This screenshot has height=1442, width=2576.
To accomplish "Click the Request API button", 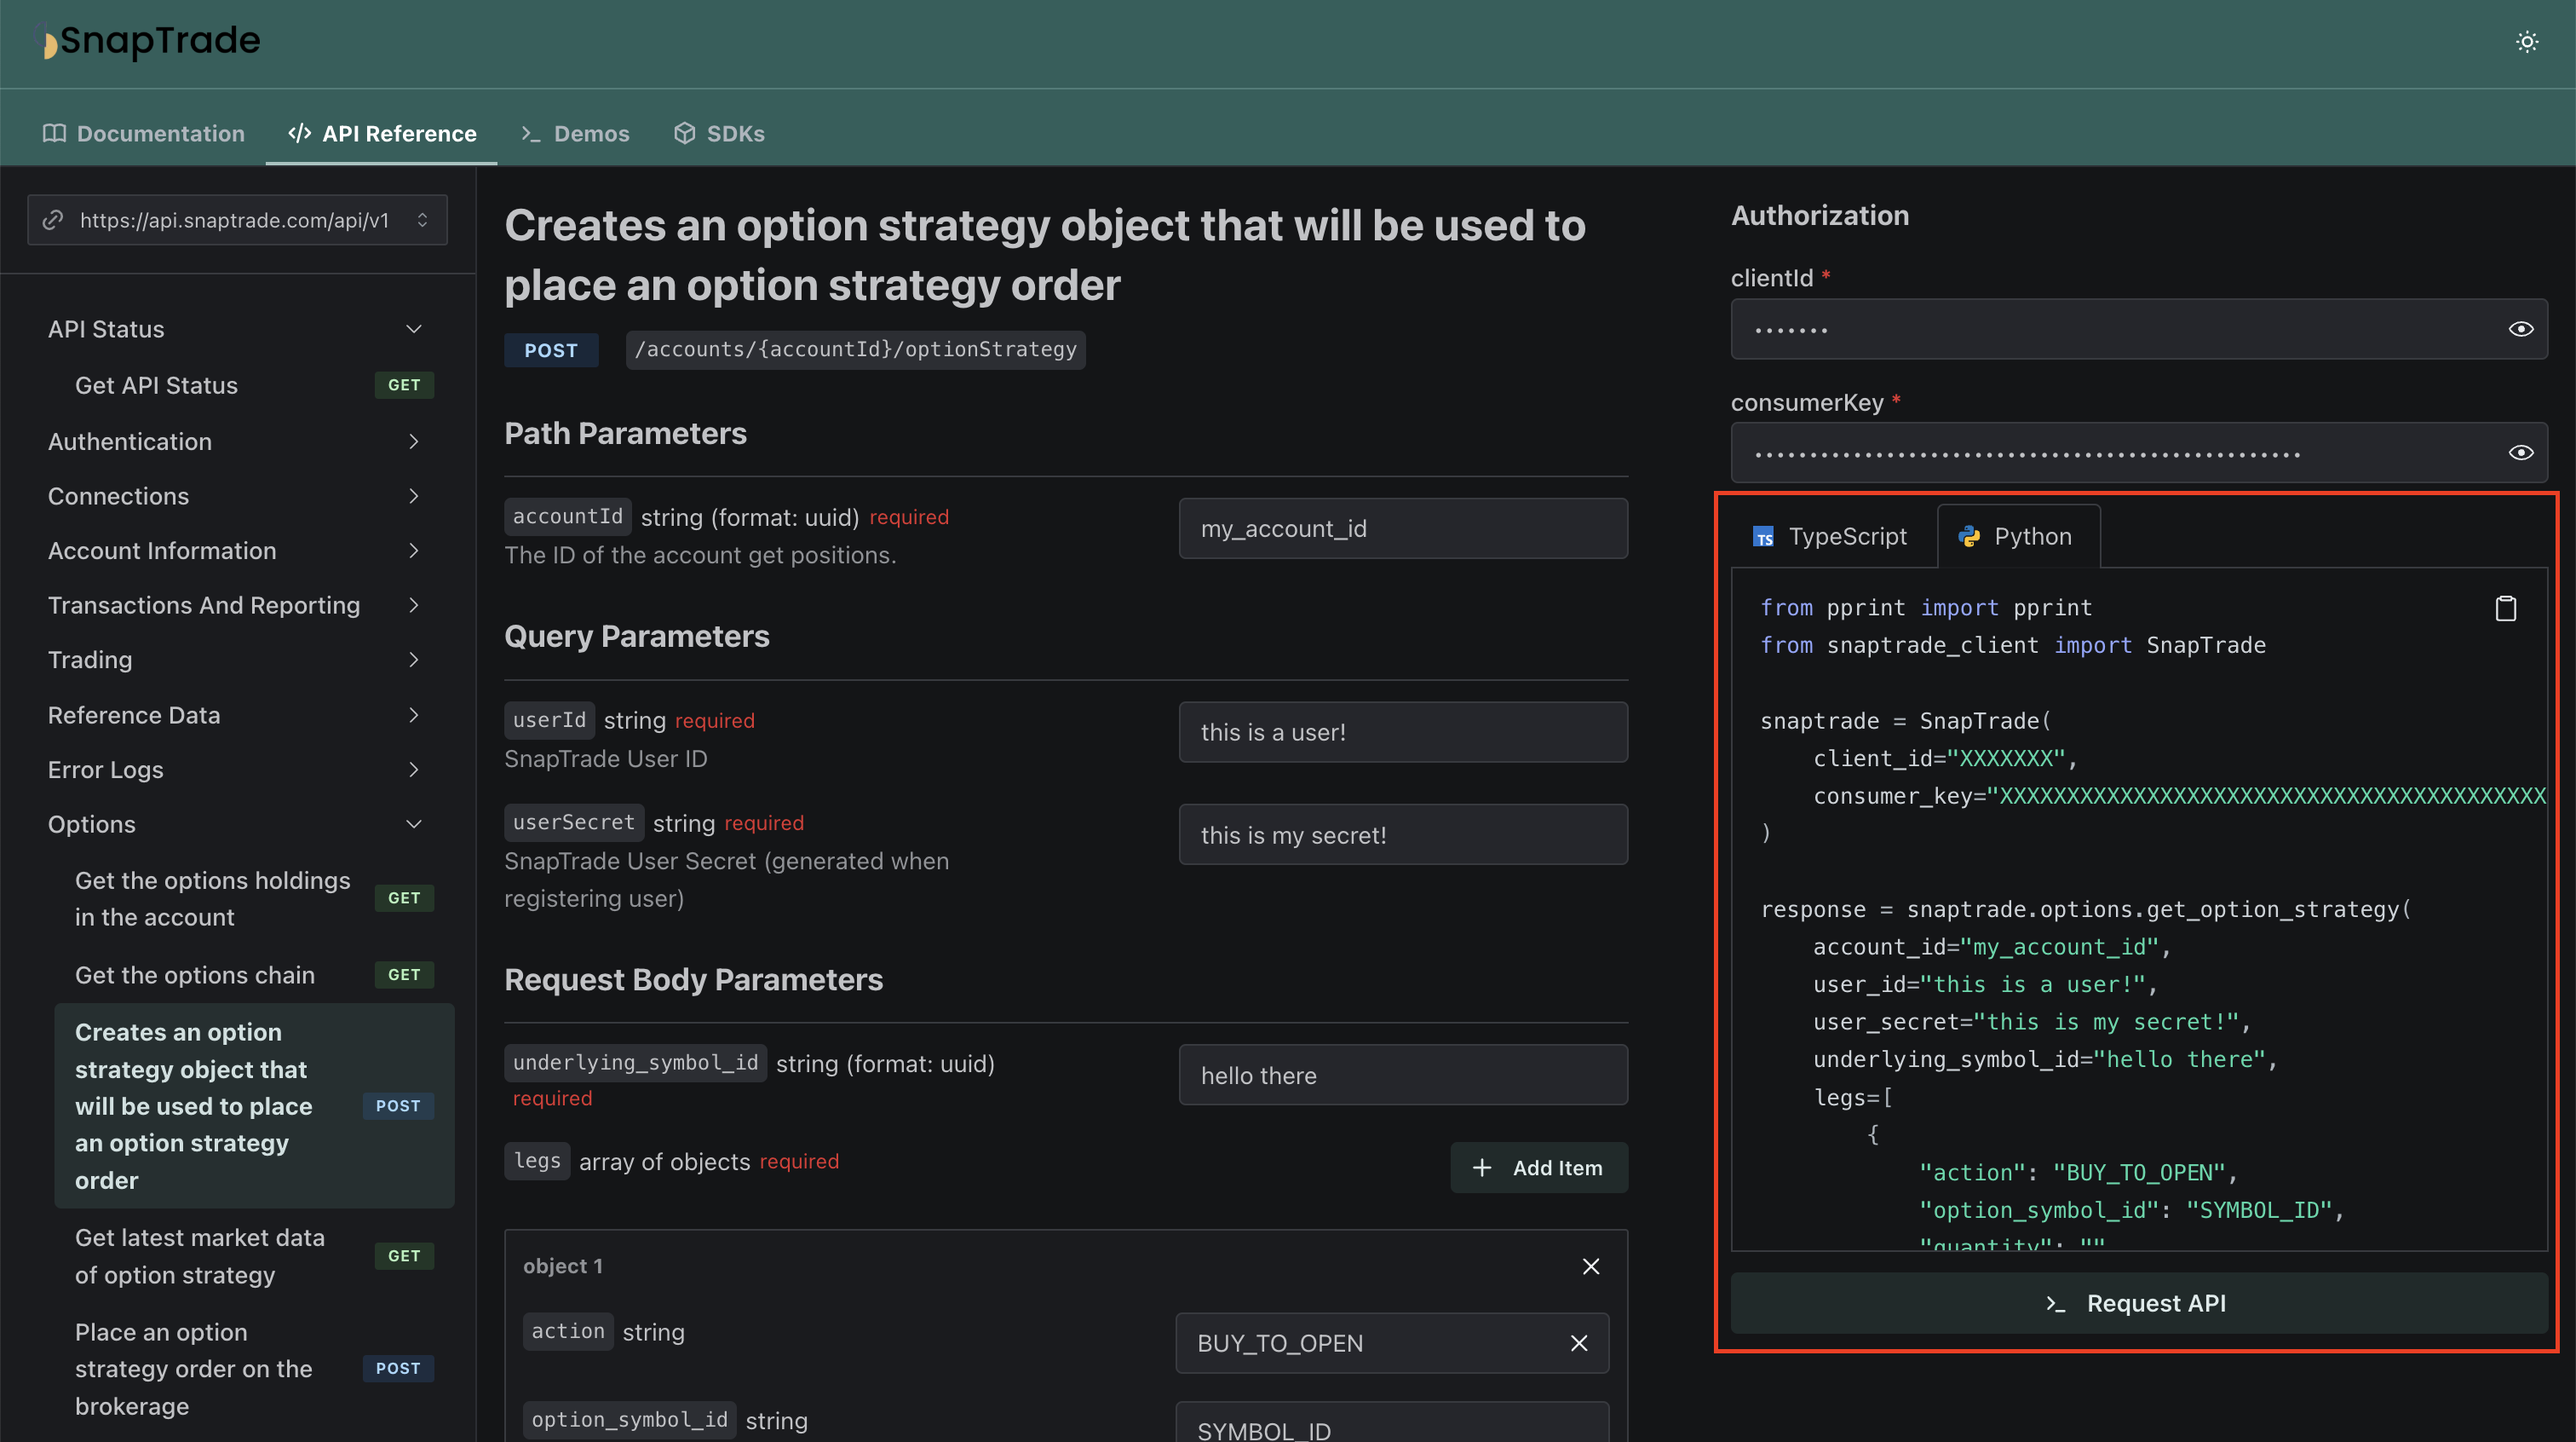I will pos(2138,1303).
